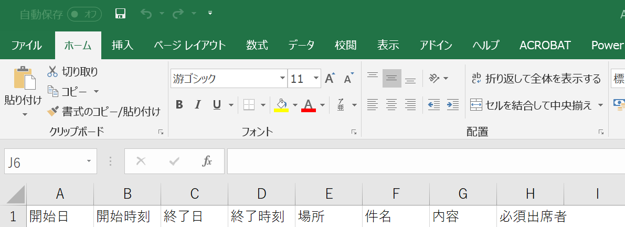The image size is (625, 227).
Task: Expand the 貼り付け paste options arrow
Action: click(25, 115)
